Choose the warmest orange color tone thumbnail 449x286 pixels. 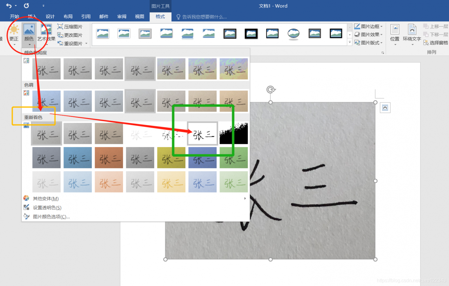tap(234, 101)
